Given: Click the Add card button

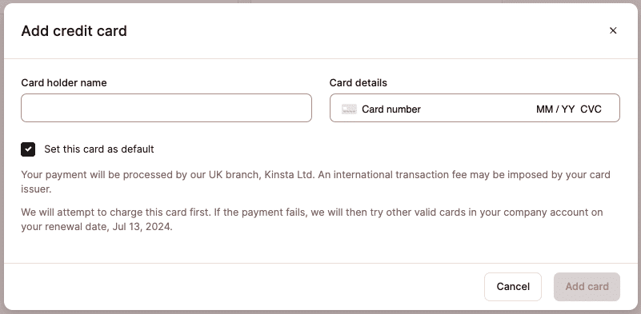Looking at the screenshot, I should pos(587,287).
